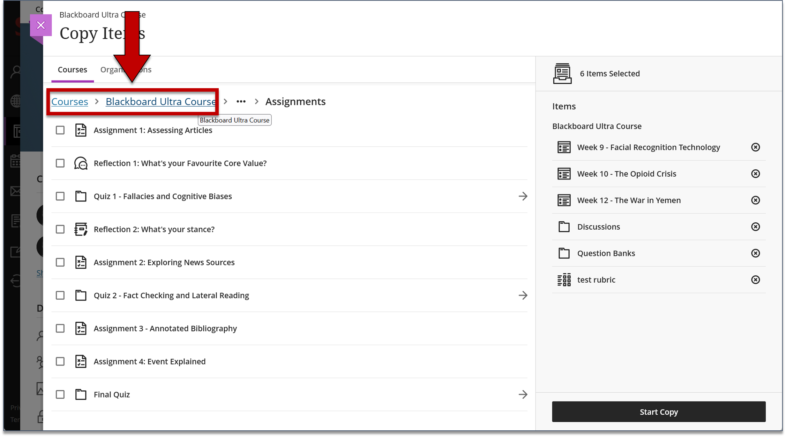Select the Quiz 2 Fact Checking checkbox

(60, 295)
